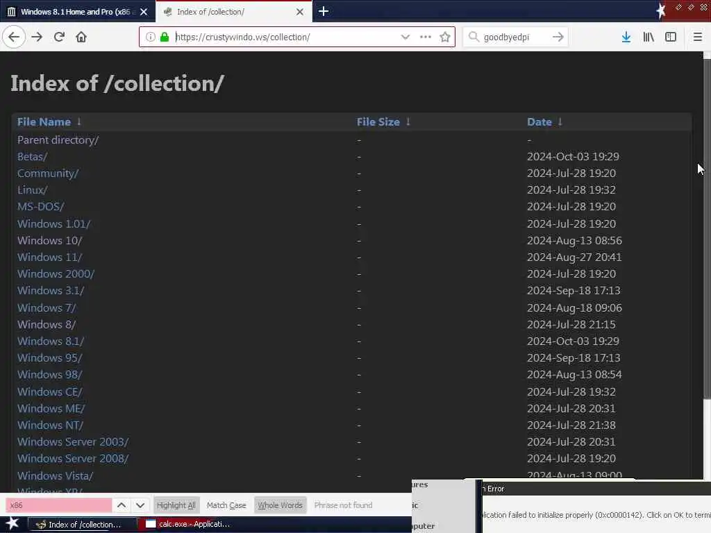
Task: Toggle Highlight All in find bar
Action: (x=176, y=505)
